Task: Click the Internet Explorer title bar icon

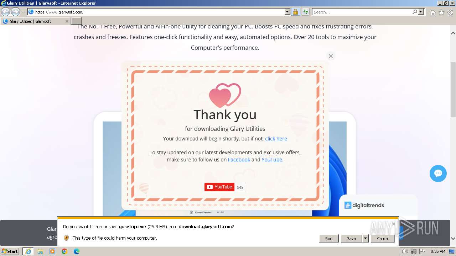Action: tap(4, 3)
